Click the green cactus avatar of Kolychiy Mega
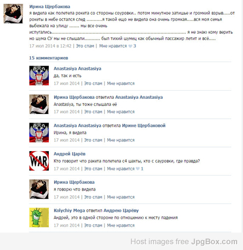Image resolution: width=243 pixels, height=250 pixels. point(39,217)
